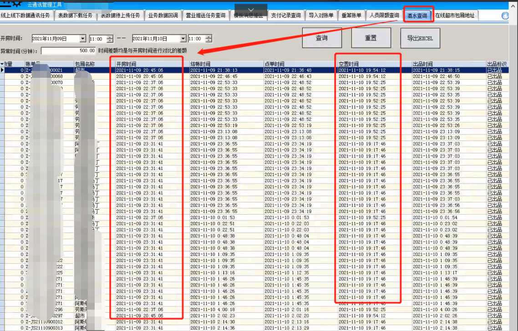Select cell 2021-11-10 0:01:53 in 结帐时间
This screenshot has height=331, width=518.
pos(226,217)
